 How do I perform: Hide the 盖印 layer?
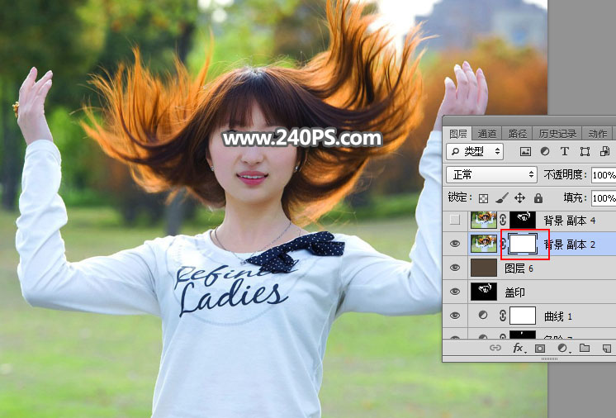tap(455, 292)
